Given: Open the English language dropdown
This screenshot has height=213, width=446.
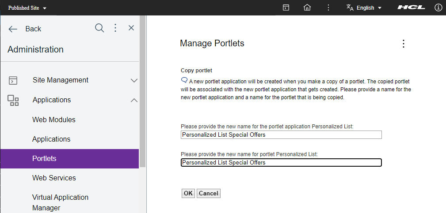Looking at the screenshot, I should 369,8.
